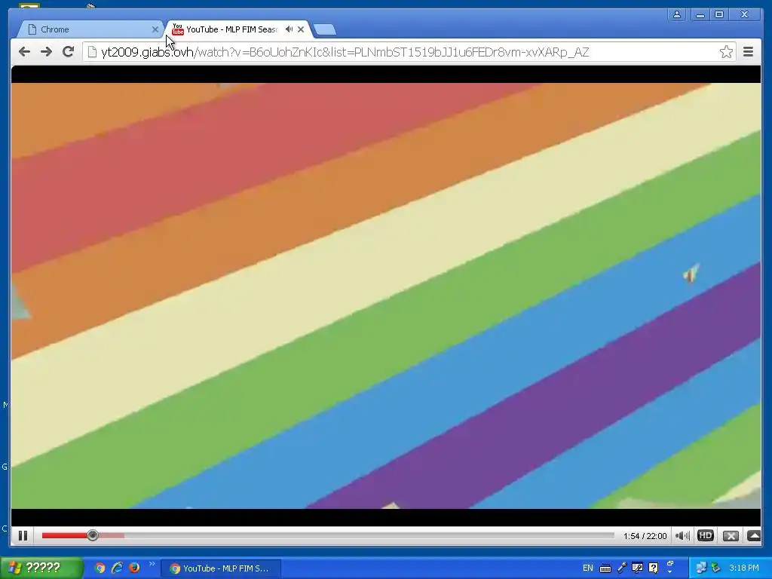Click the YouTube favicon on the tab
This screenshot has height=579, width=772.
click(x=177, y=29)
